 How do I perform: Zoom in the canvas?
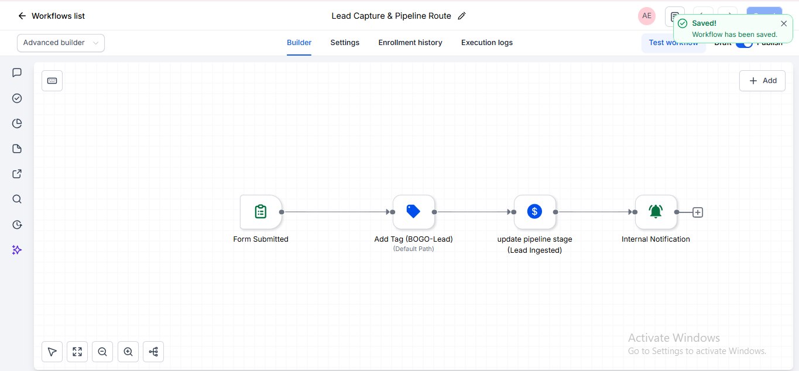click(x=128, y=352)
